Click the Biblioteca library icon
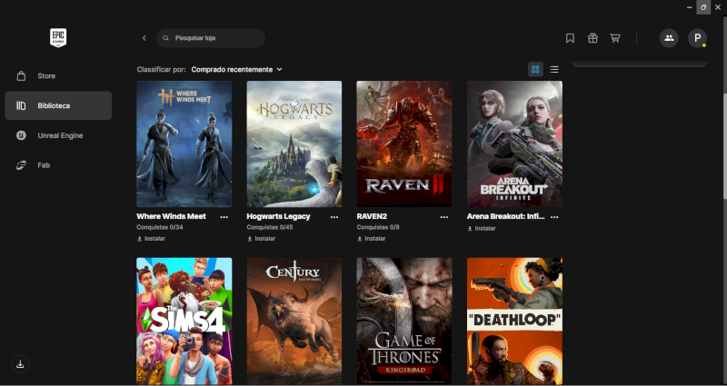The height and width of the screenshot is (386, 727). (x=21, y=105)
